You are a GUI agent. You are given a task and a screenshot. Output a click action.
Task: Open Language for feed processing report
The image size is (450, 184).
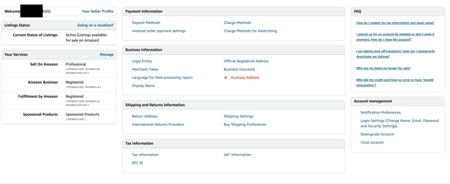162,77
